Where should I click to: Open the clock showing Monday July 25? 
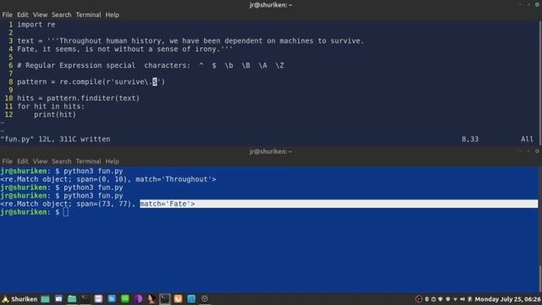point(508,299)
